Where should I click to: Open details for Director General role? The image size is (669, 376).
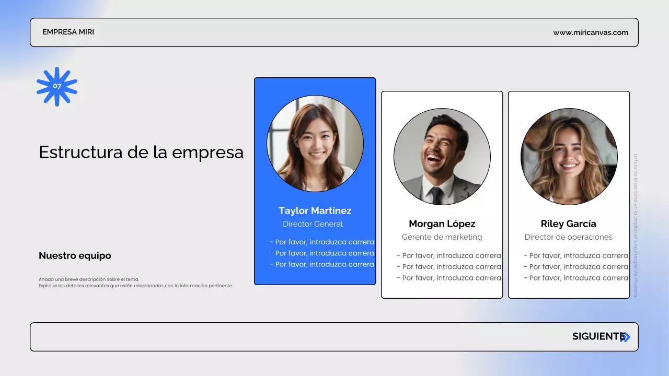313,224
